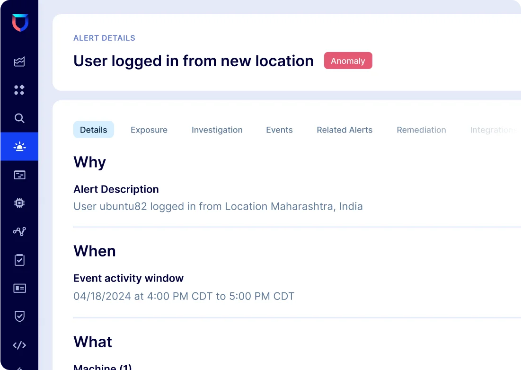Switch to the Exposure tab

click(149, 130)
